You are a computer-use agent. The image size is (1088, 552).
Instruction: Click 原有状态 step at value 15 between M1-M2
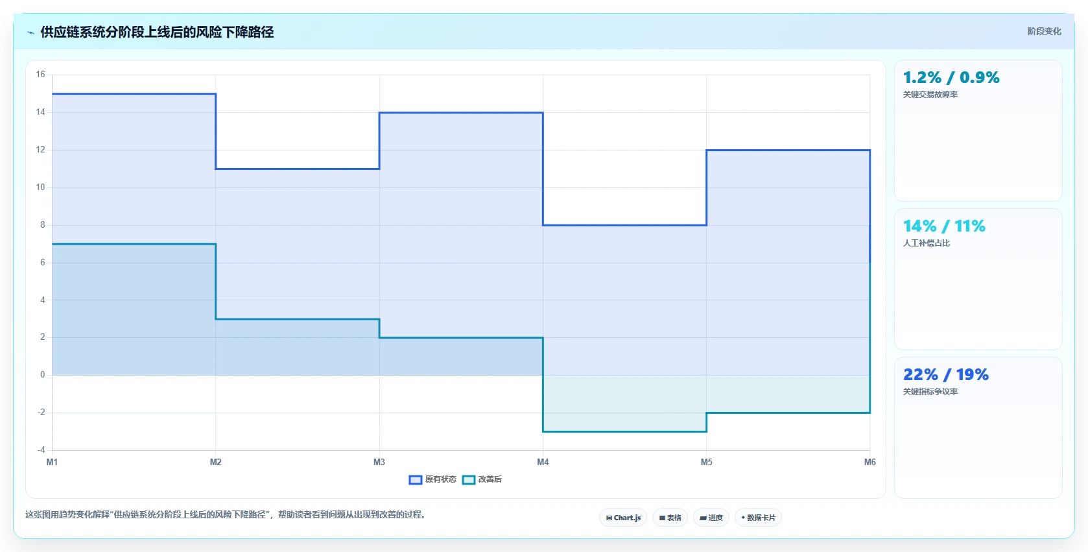134,94
